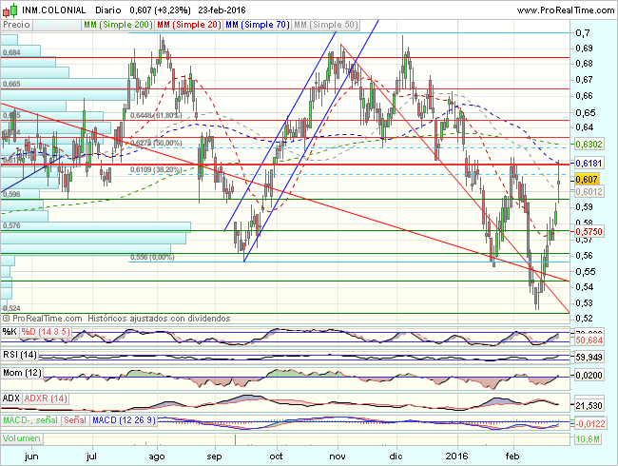Click the Volumen panel label
This screenshot has width=618, height=466.
[x=22, y=438]
